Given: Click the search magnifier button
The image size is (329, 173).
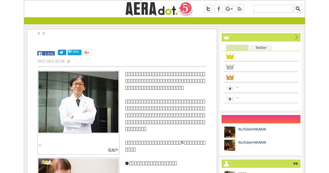Looking at the screenshot, I should pyautogui.click(x=298, y=9).
